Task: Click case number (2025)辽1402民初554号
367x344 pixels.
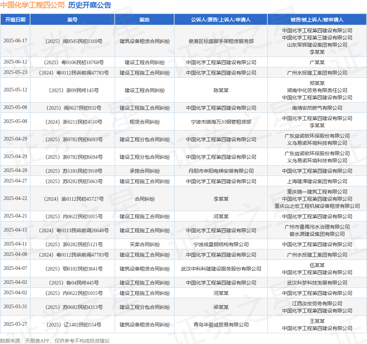Action: 74,325
